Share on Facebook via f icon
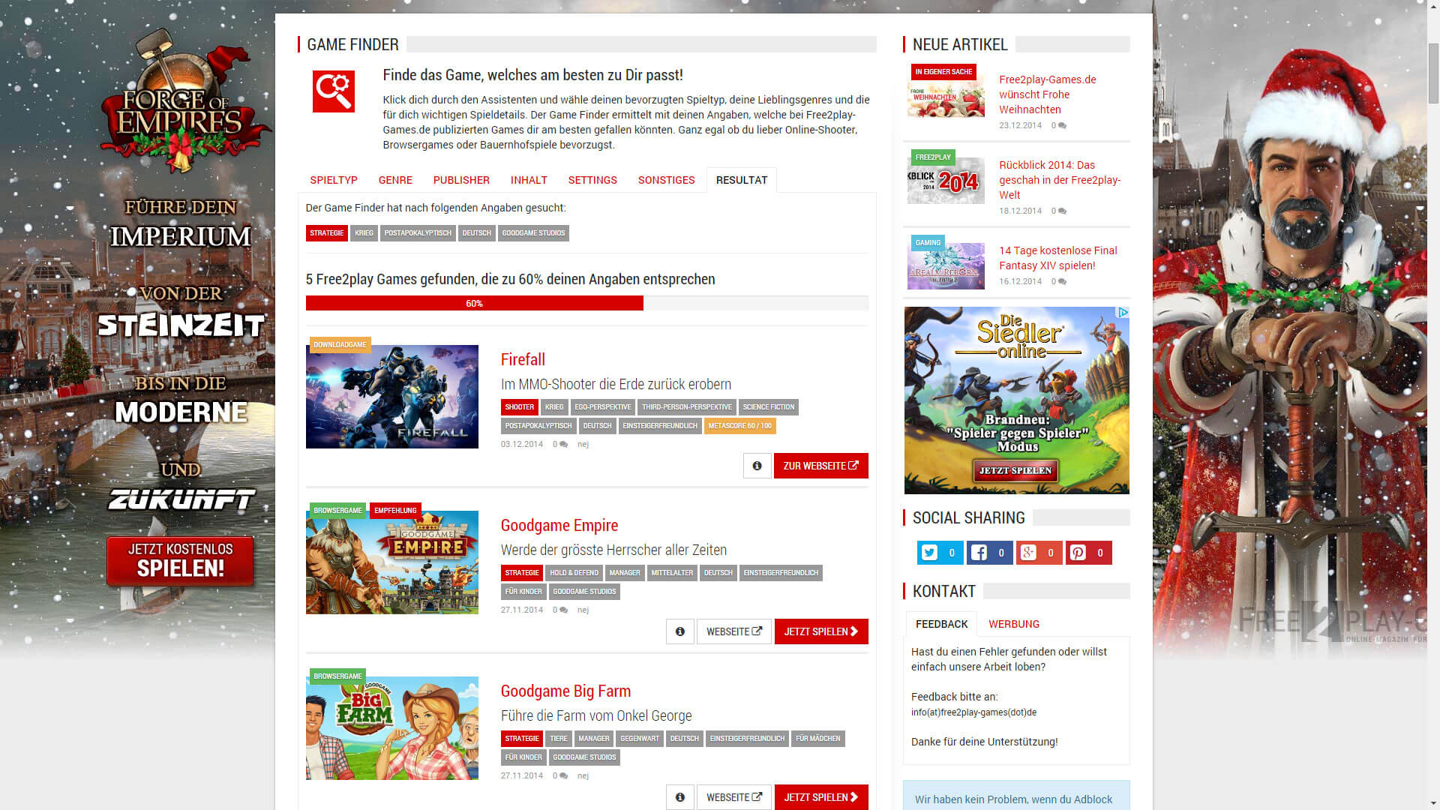This screenshot has height=810, width=1440. (979, 553)
